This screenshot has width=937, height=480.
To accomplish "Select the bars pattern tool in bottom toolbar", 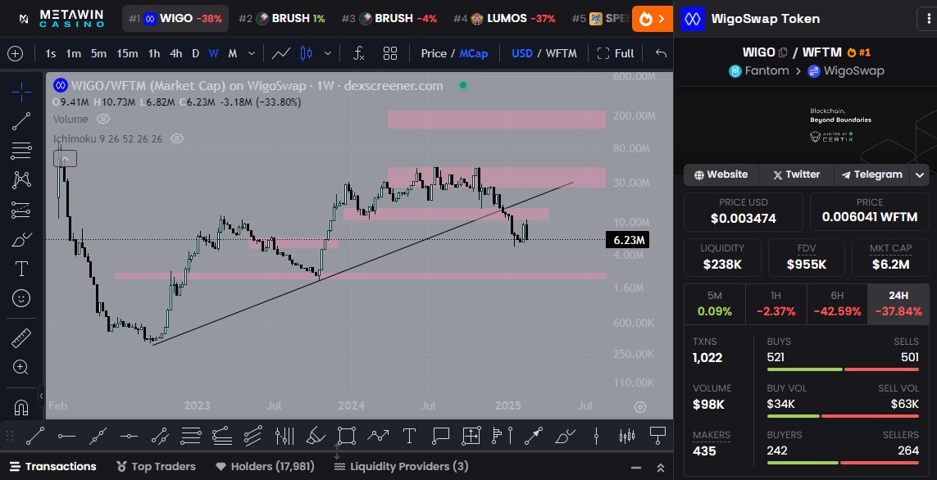I will pyautogui.click(x=627, y=437).
